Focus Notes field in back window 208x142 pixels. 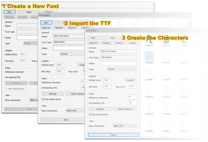[x=27, y=38]
